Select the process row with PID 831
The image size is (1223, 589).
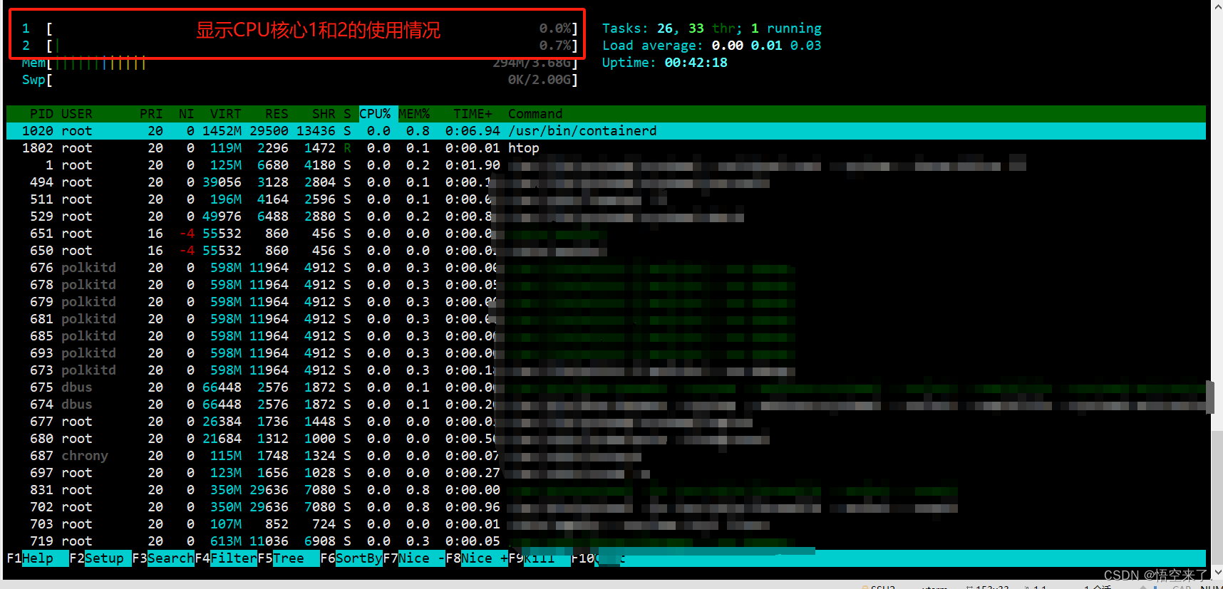pyautogui.click(x=606, y=490)
